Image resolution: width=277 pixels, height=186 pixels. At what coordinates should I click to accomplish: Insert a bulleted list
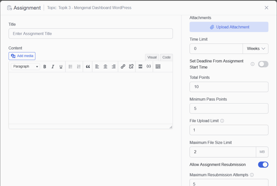coord(71,67)
